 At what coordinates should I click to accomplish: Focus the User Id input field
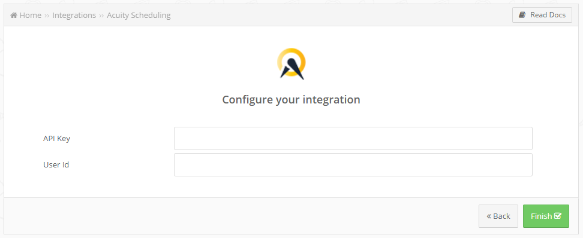coord(353,164)
